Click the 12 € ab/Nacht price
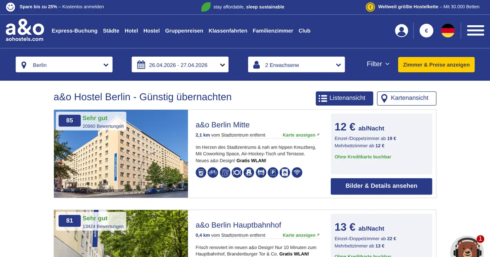 coord(359,127)
